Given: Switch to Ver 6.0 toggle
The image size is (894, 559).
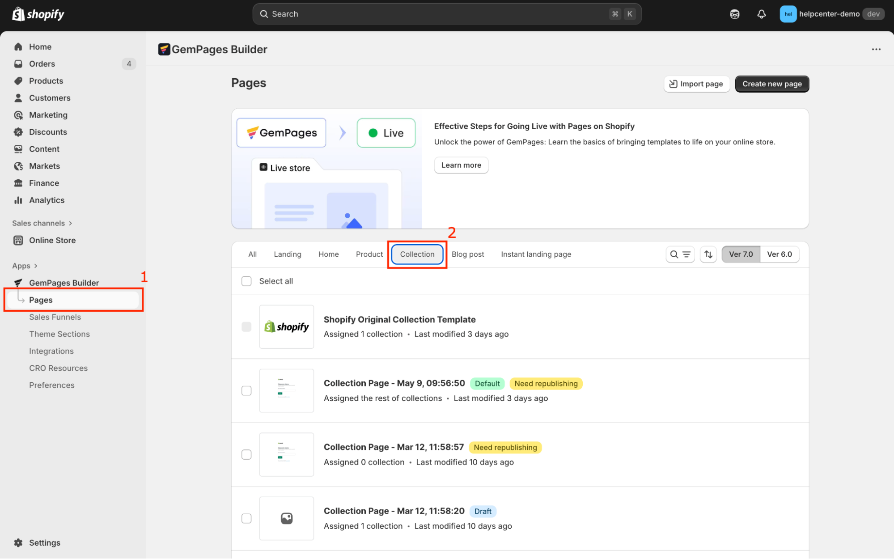Looking at the screenshot, I should pos(779,254).
